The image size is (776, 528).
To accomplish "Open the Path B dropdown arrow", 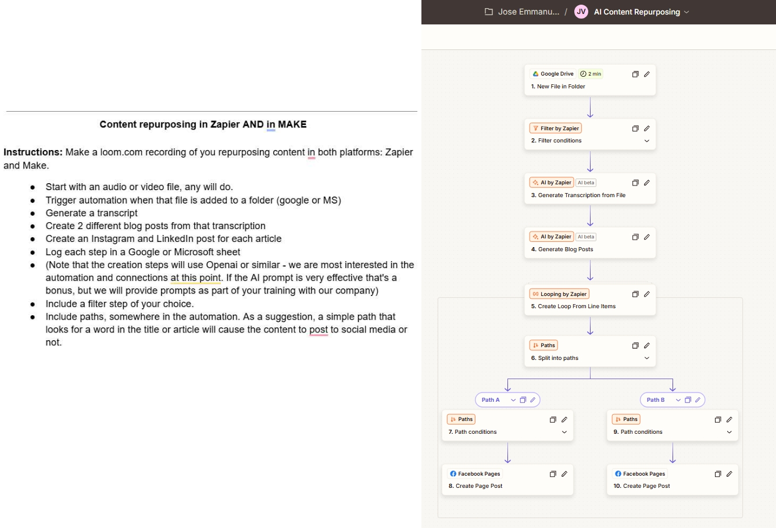I will tap(678, 400).
